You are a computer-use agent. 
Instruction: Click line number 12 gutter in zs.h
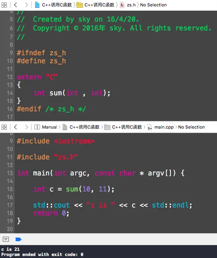coord(10,77)
